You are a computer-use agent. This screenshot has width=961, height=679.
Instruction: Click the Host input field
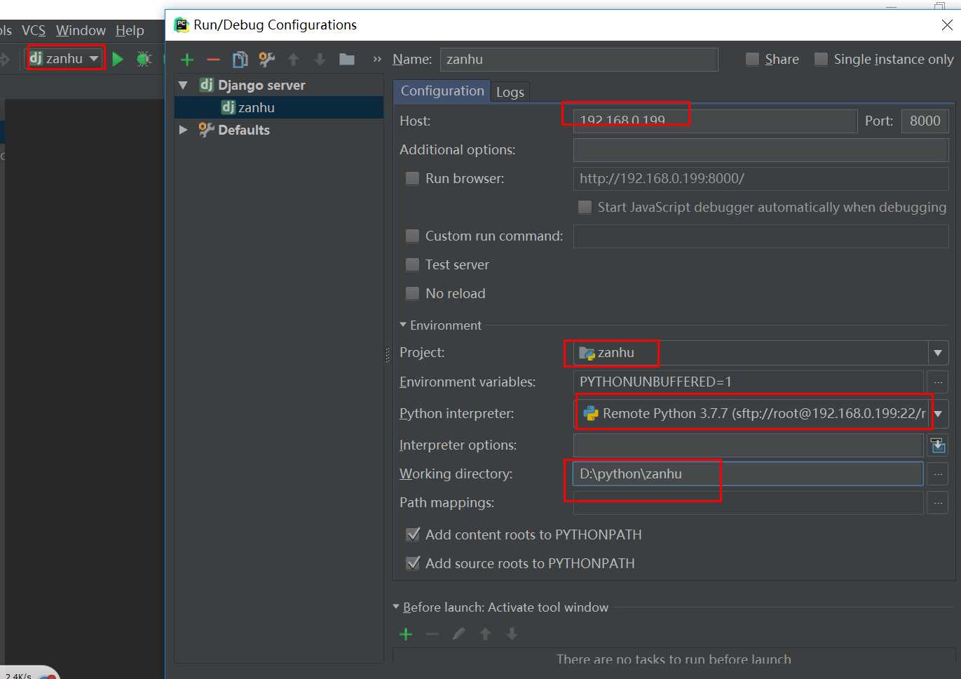(x=715, y=121)
